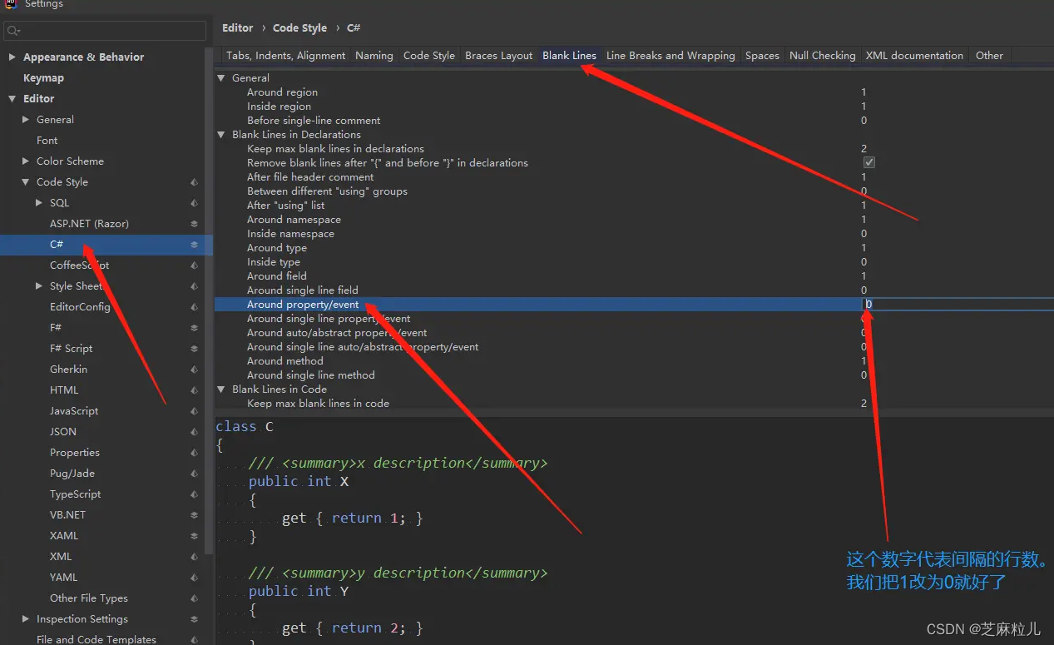Click the search icon in settings search bar

13,30
